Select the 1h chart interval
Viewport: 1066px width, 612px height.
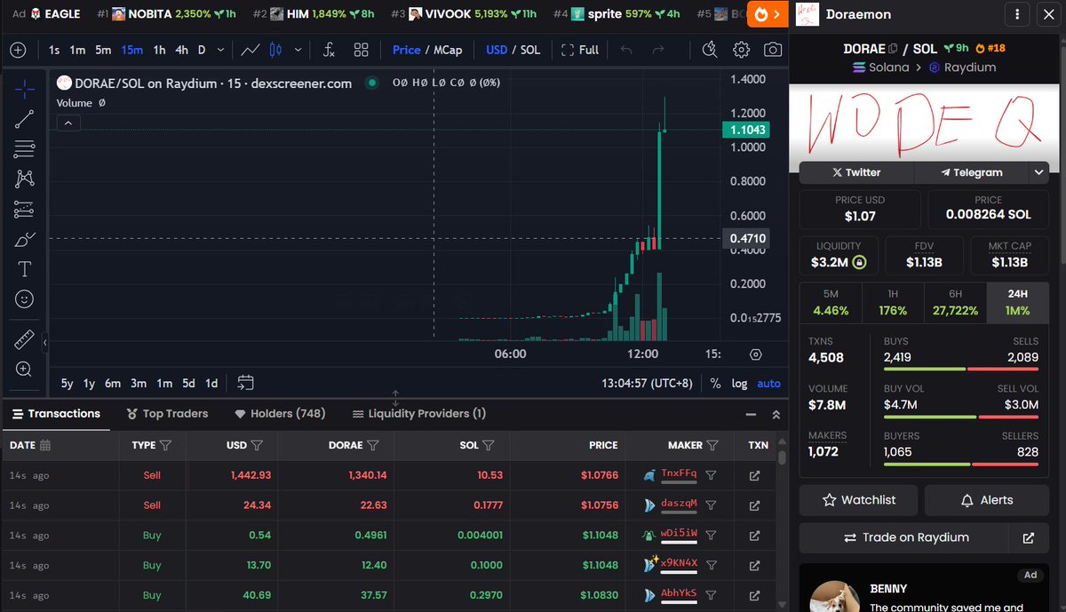coord(159,50)
